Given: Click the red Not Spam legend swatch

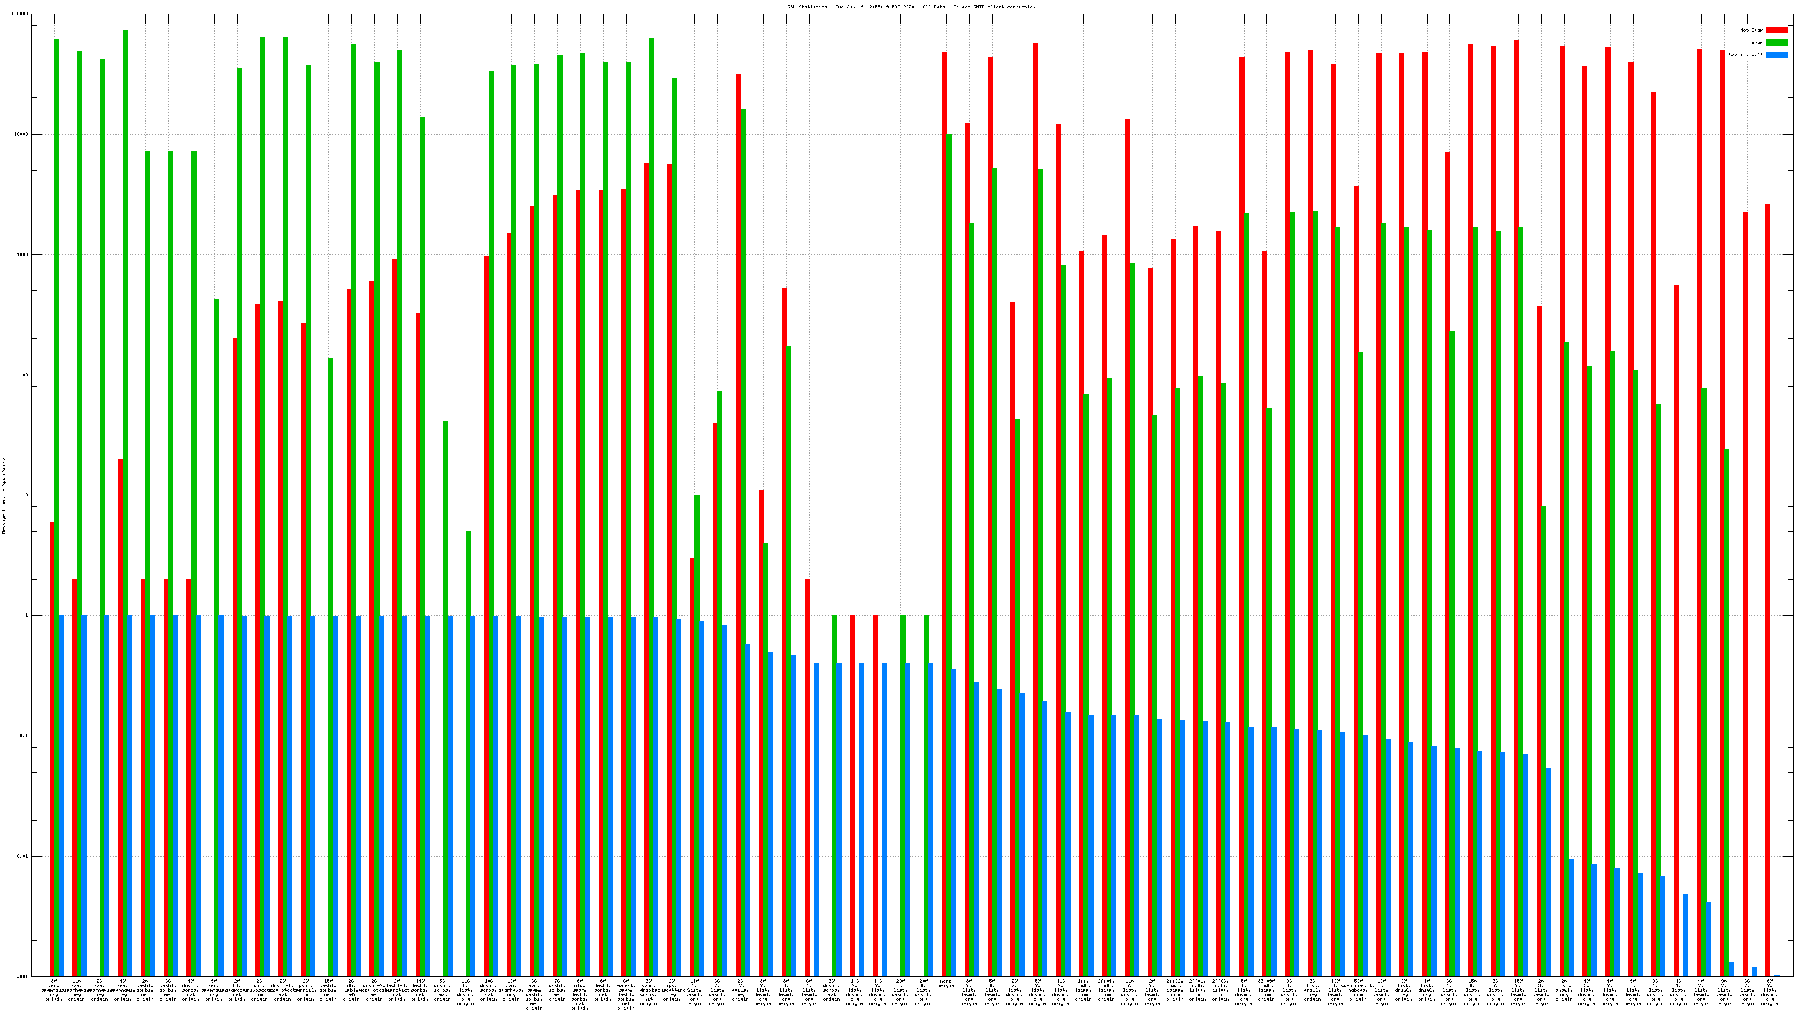Looking at the screenshot, I should point(1776,30).
